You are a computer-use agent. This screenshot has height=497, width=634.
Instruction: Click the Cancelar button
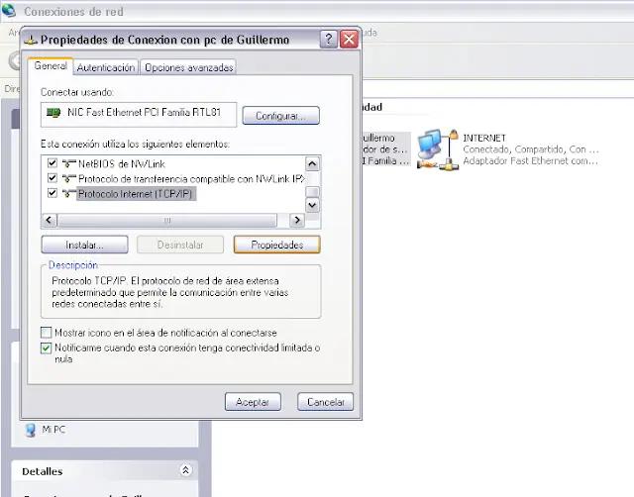(326, 402)
